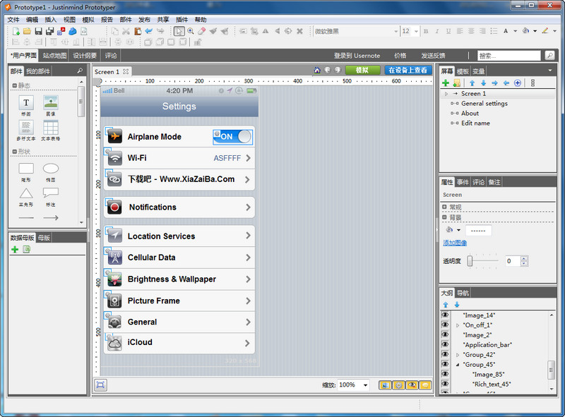Click the search magnifier in widgets panel
Viewport: 565px width, 417px height.
[80, 71]
